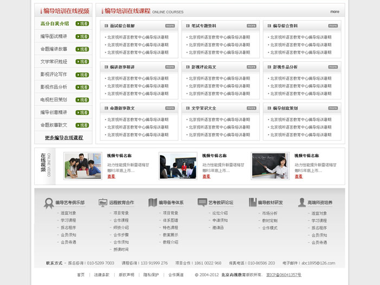This screenshot has height=285, width=380.
Task: Expand 笔试专题资料 with its more button
Action: (x=251, y=26)
